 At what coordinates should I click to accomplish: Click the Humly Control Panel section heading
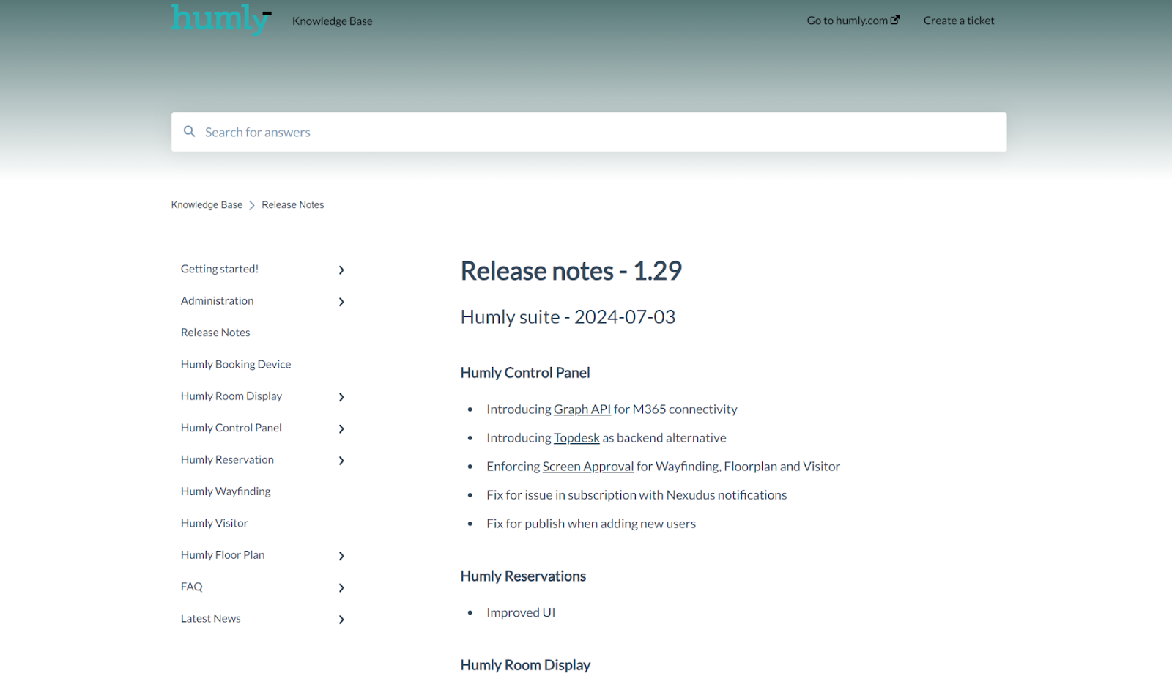(x=525, y=373)
